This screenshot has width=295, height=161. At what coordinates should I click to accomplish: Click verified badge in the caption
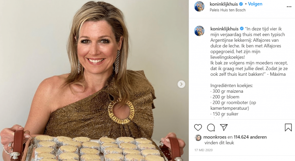pyautogui.click(x=242, y=29)
